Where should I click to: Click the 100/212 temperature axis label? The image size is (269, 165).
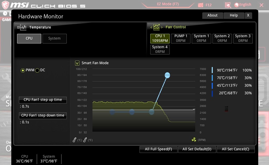(x=81, y=69)
